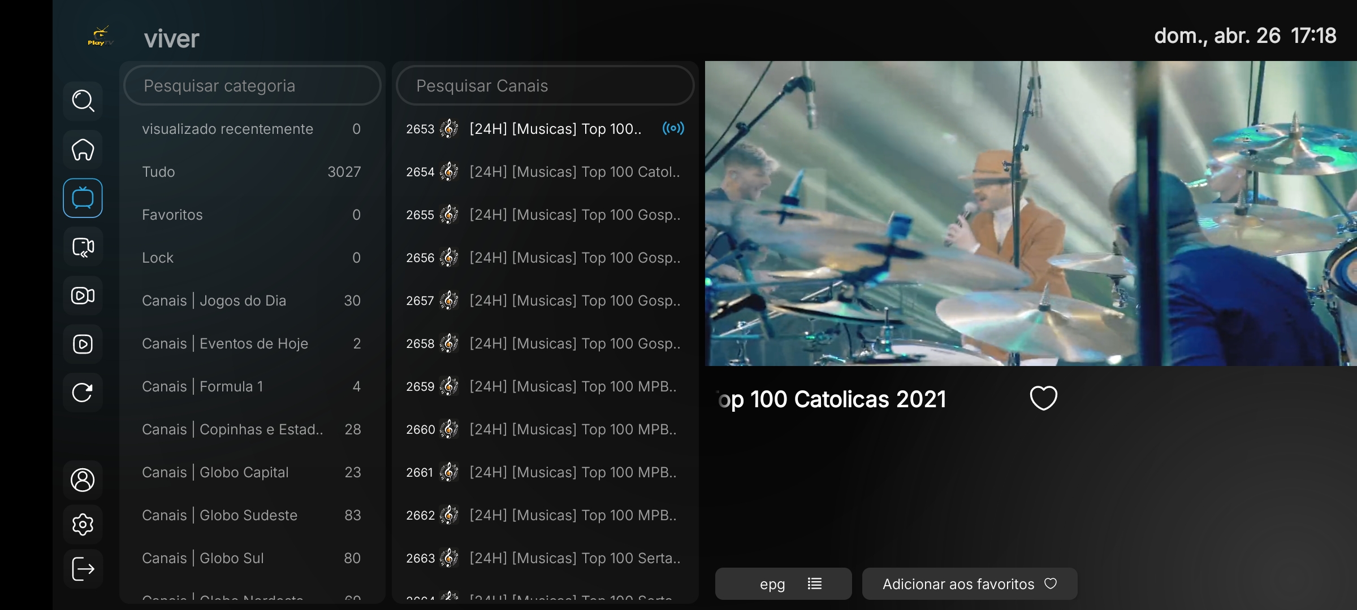Go to the Home sidebar icon
The width and height of the screenshot is (1357, 610).
click(x=83, y=150)
